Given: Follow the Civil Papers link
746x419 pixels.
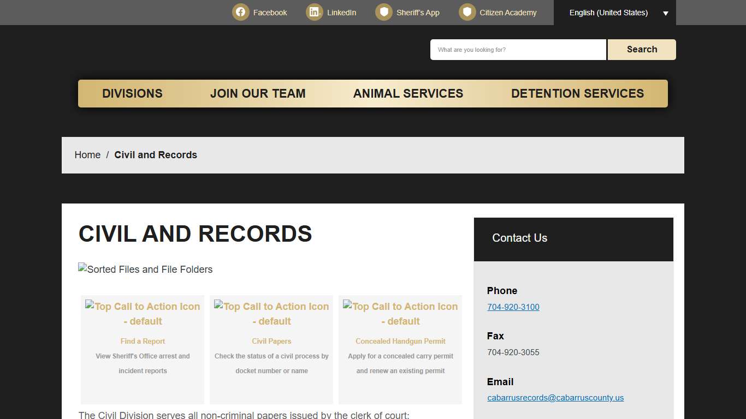Looking at the screenshot, I should click(x=271, y=341).
